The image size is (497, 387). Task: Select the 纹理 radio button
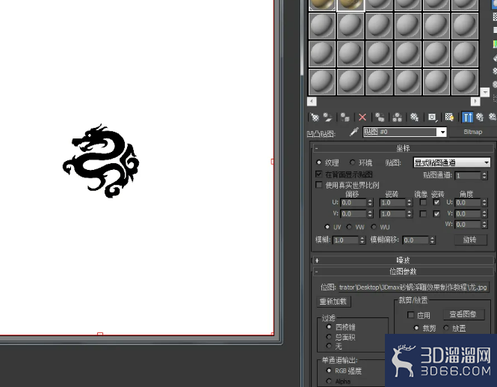319,162
